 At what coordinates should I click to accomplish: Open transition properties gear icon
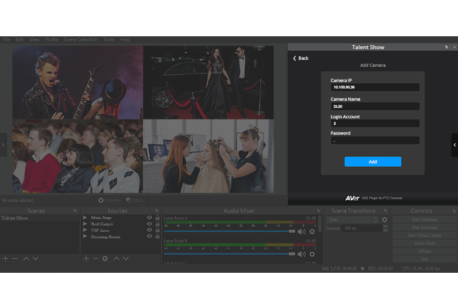[x=384, y=220]
